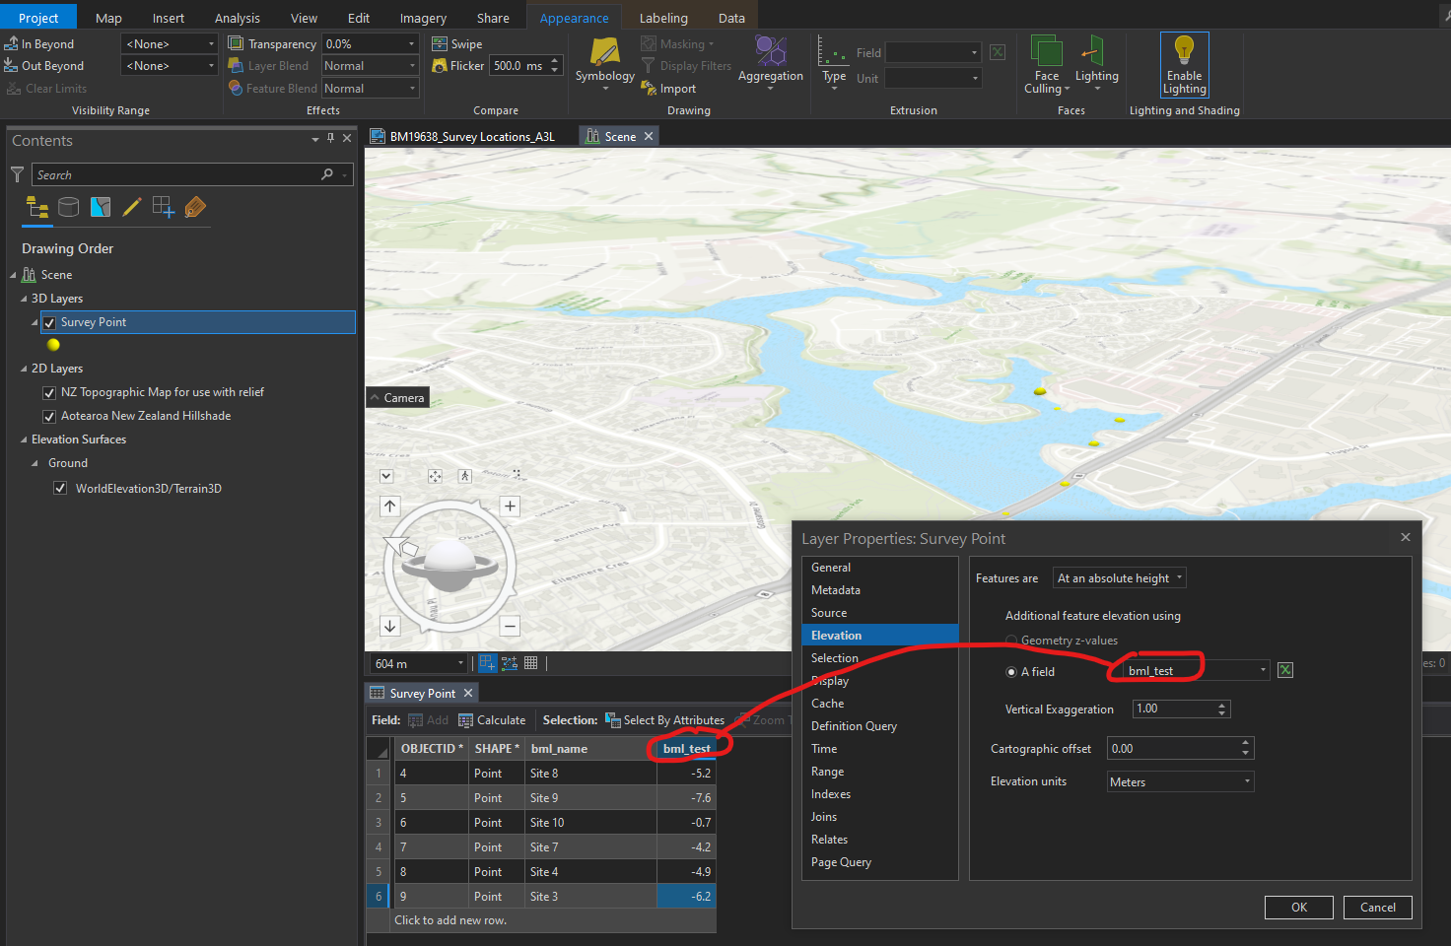Select the Swipe tool

[x=457, y=44]
